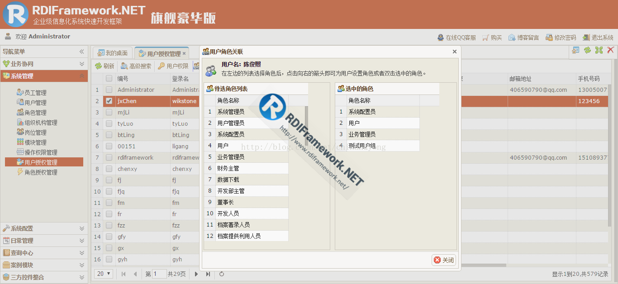This screenshot has height=284, width=618.
Task: Click the pager reload icon
Action: 222,274
